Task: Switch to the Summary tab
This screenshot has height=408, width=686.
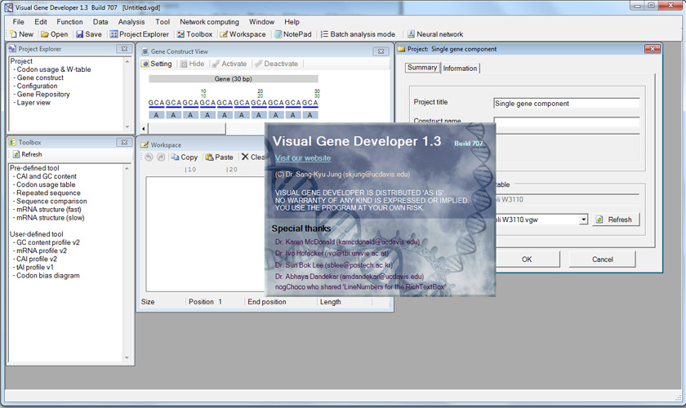Action: pyautogui.click(x=422, y=68)
